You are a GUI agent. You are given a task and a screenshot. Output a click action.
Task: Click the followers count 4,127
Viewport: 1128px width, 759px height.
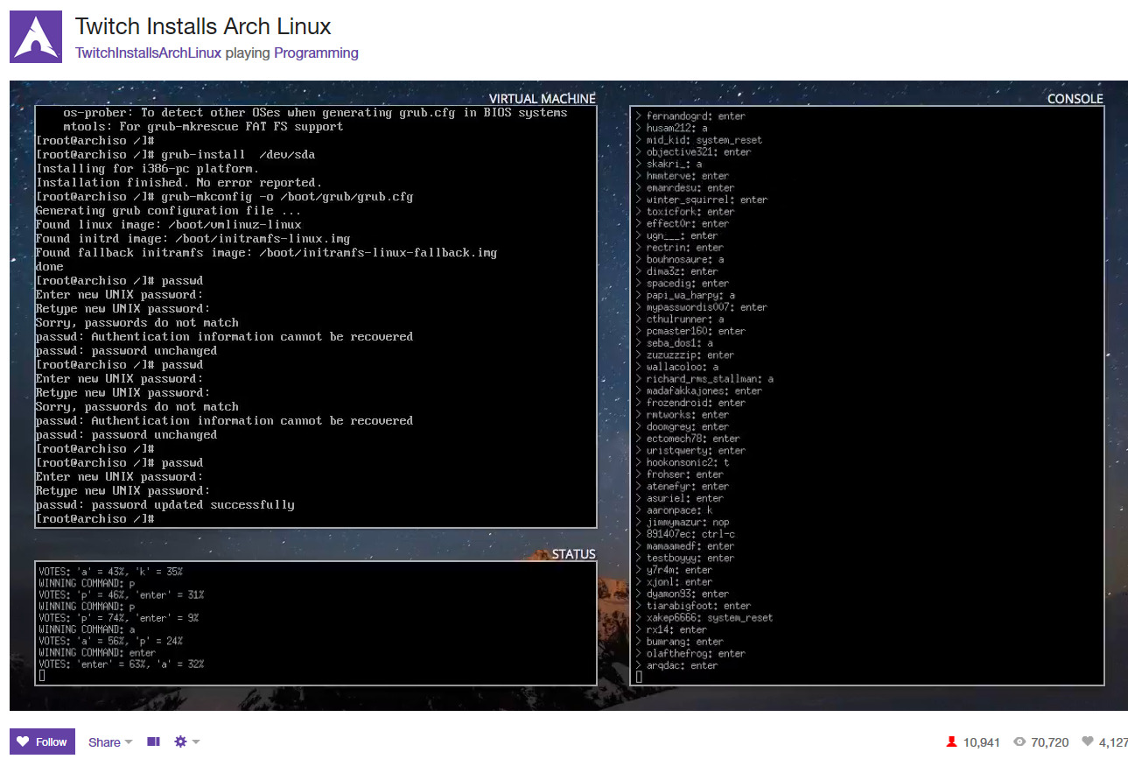point(1104,741)
